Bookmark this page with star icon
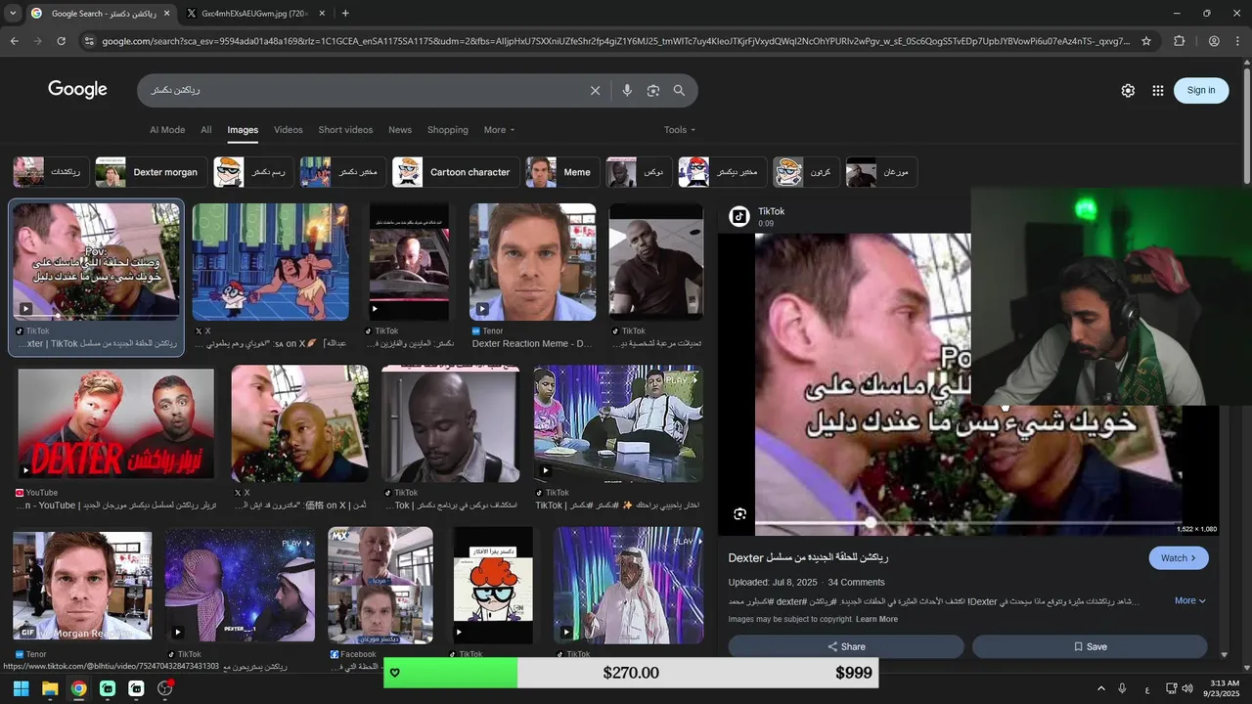This screenshot has height=704, width=1252. [x=1146, y=41]
